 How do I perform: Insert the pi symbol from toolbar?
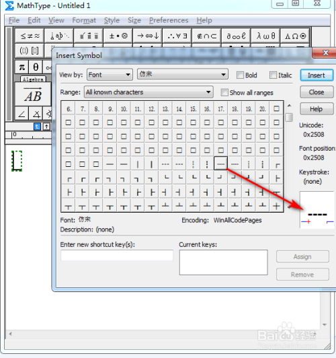[x=22, y=67]
